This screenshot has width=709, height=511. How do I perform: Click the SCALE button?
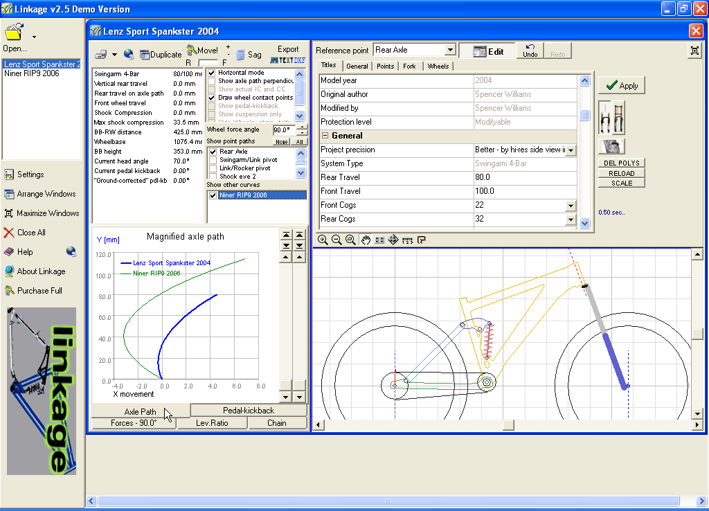(621, 183)
